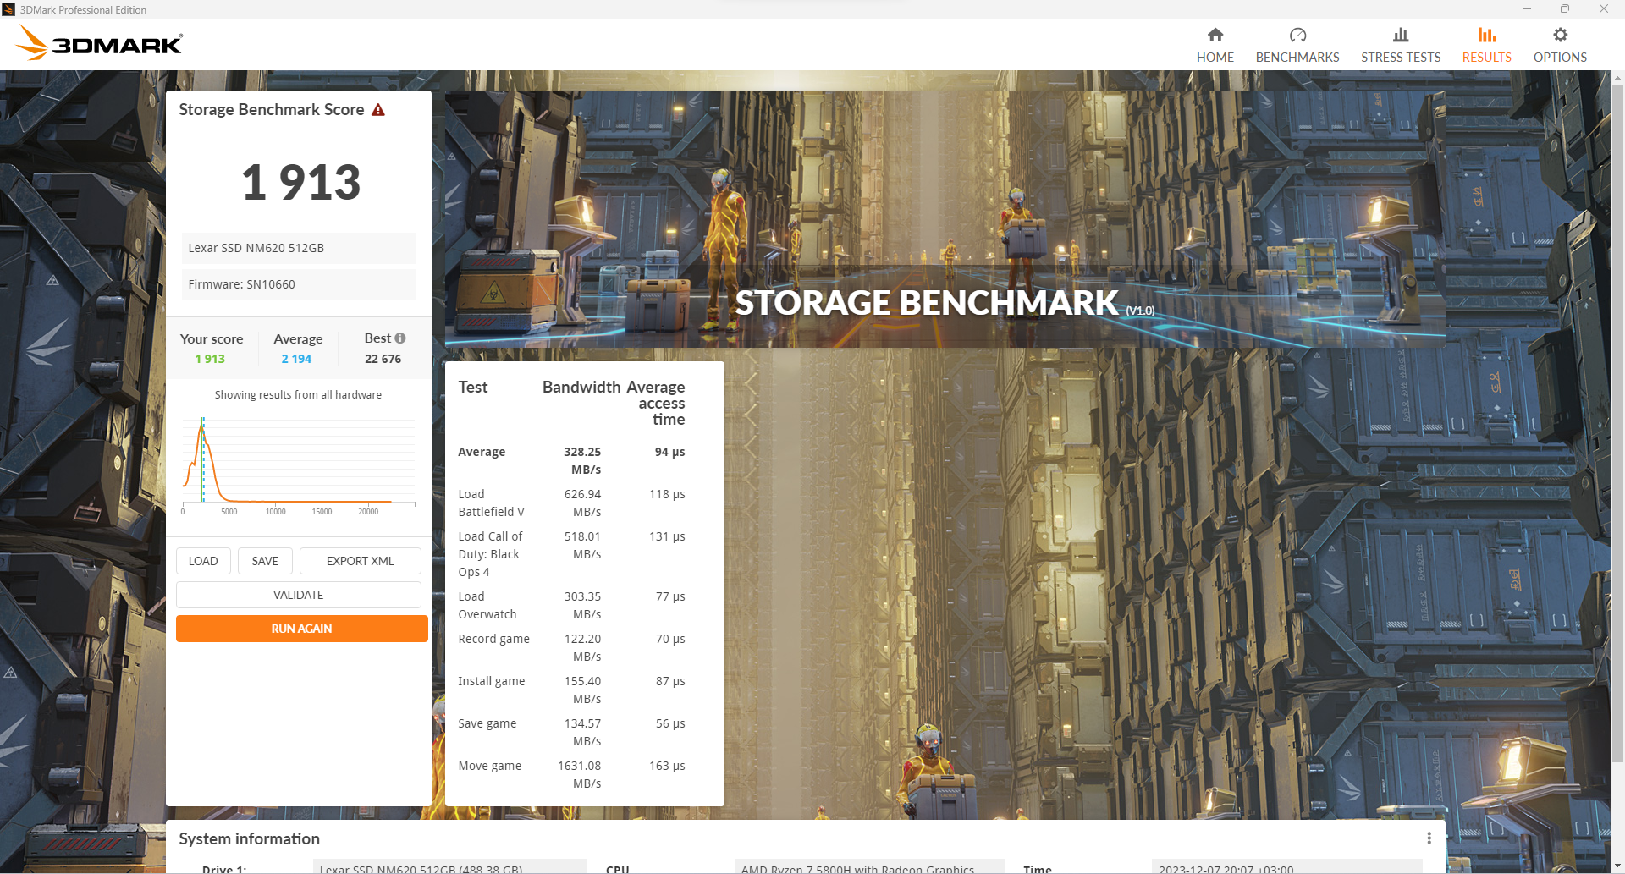Click the 94 µs average access time
1625x874 pixels.
[669, 452]
